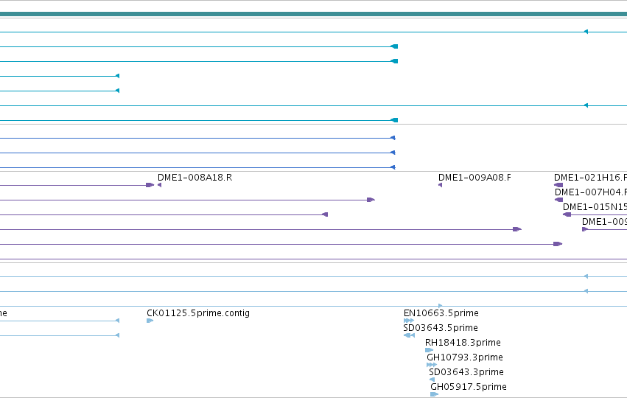
Task: Select the GH10793.3prime label
Action: pyautogui.click(x=465, y=357)
